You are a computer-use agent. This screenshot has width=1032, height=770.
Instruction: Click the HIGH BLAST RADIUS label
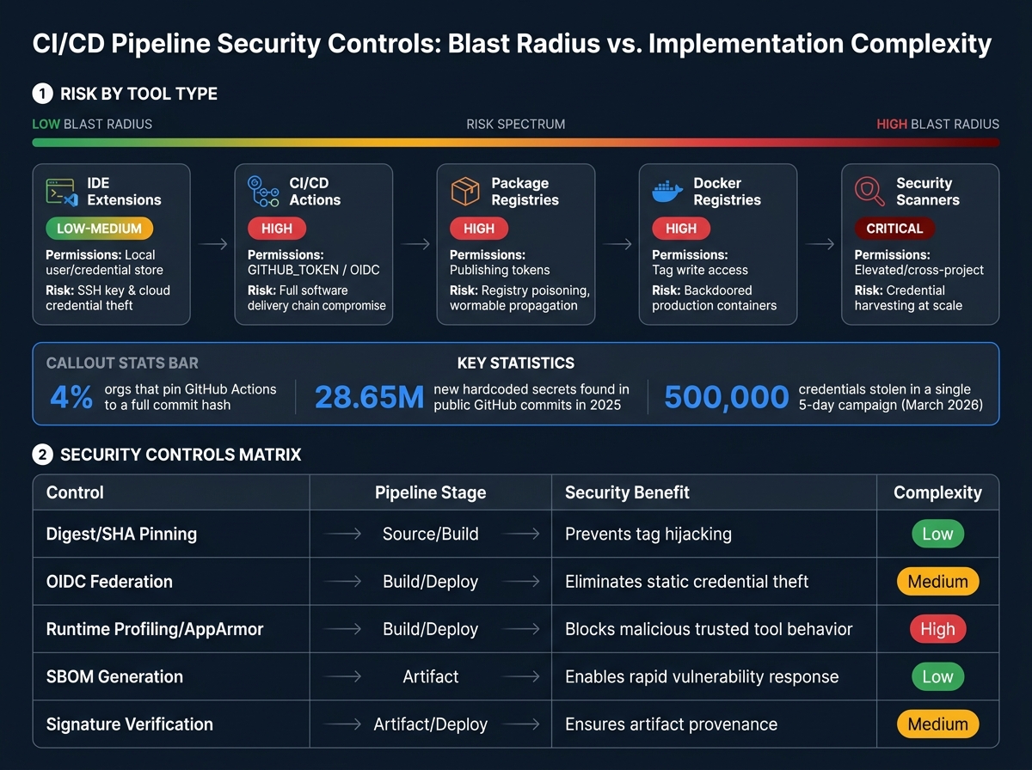(938, 124)
